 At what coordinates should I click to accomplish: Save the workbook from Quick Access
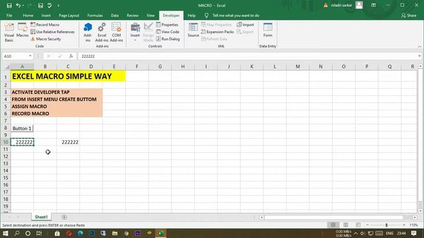(x=9, y=5)
